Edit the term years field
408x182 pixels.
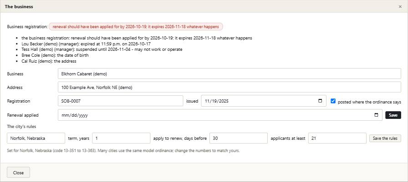coord(121,138)
